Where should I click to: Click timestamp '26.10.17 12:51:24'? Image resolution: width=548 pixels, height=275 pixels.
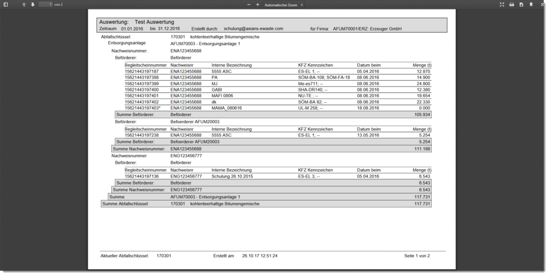pyautogui.click(x=260, y=256)
